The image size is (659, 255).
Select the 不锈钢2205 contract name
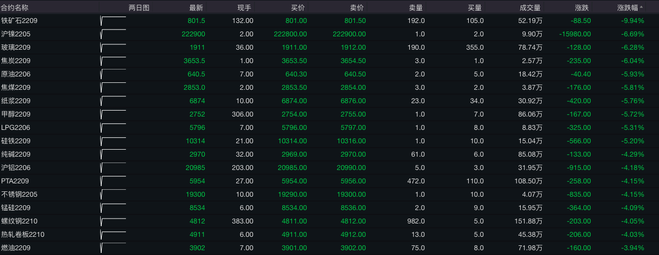point(19,195)
